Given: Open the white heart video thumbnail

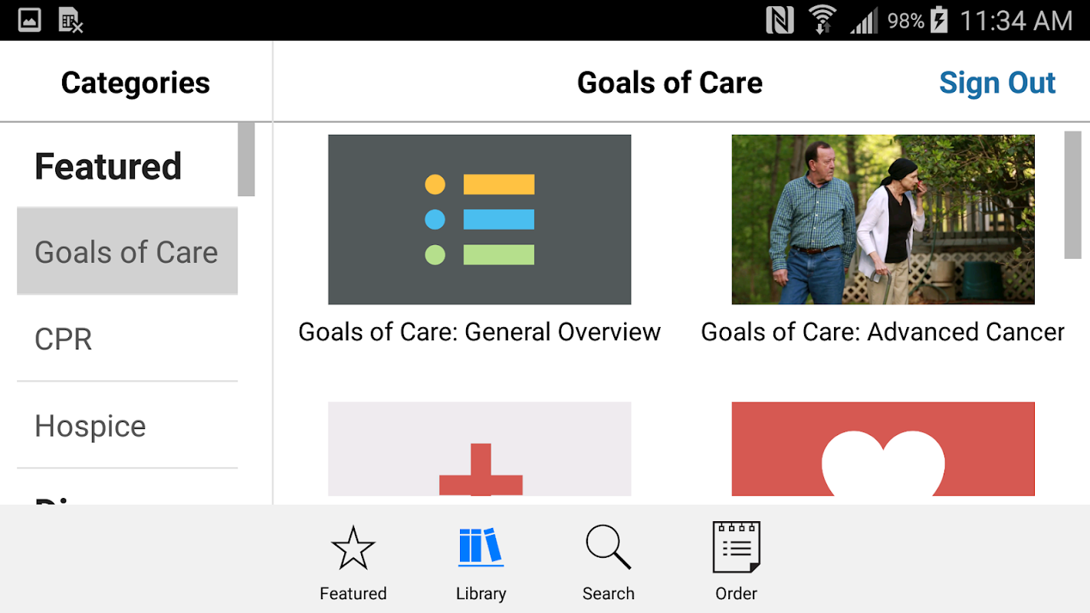Looking at the screenshot, I should pos(883,449).
